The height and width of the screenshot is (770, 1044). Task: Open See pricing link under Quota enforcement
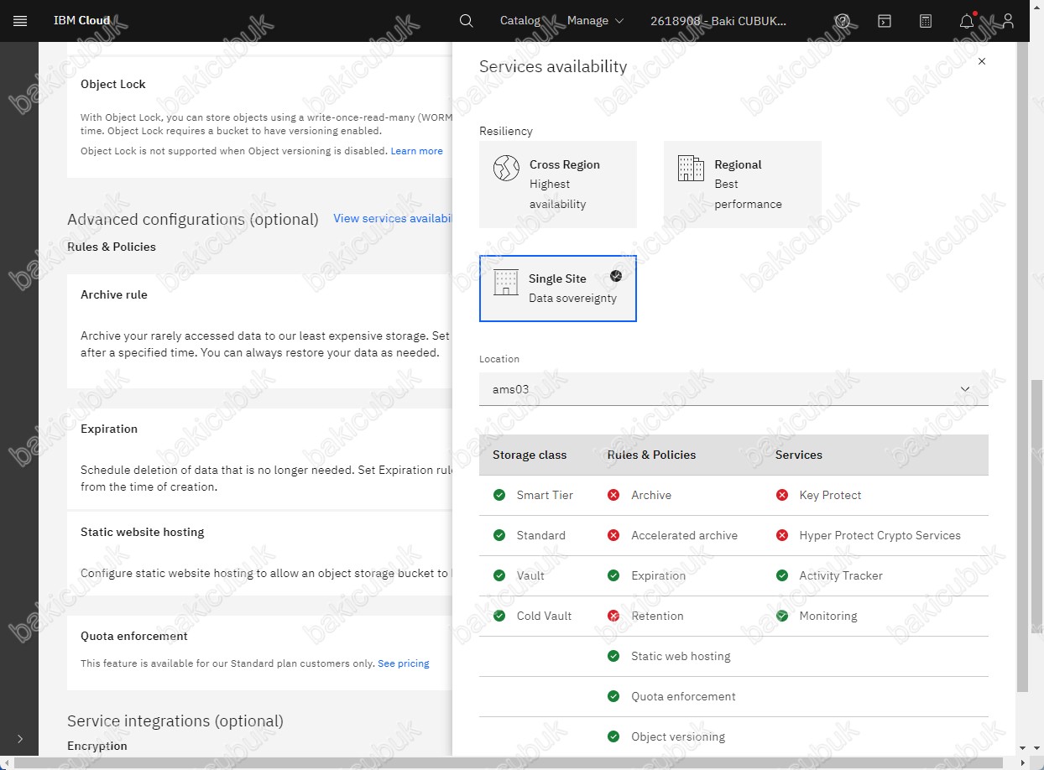(403, 663)
